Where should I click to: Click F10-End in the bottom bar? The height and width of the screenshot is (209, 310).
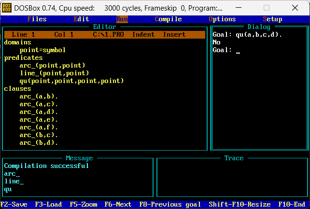click(292, 204)
